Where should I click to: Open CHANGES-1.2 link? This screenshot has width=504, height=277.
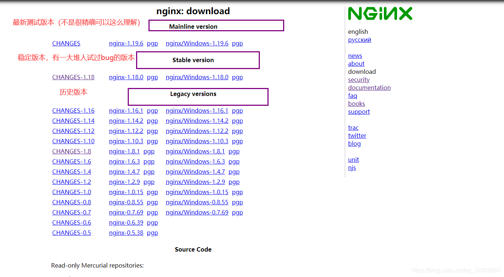tap(71, 182)
